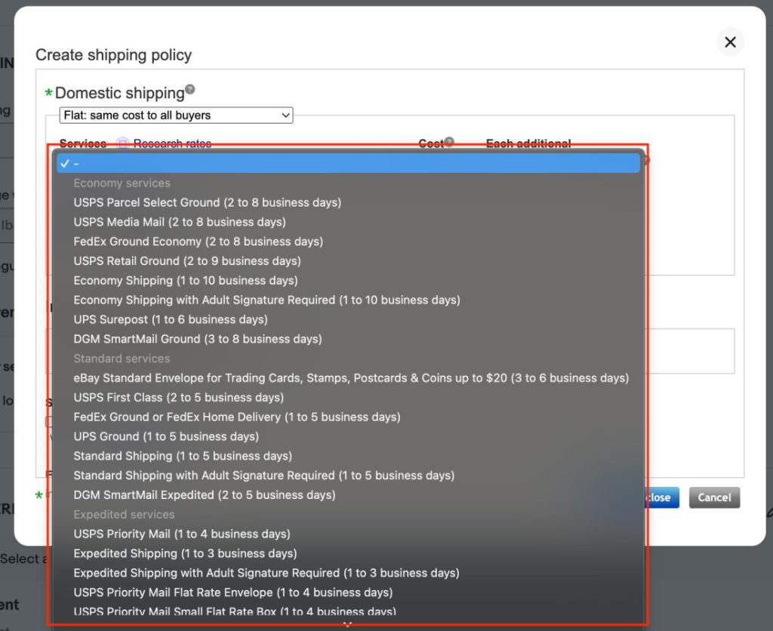Click the Research rates icon
Viewport: 773px width, 631px height.
click(122, 143)
